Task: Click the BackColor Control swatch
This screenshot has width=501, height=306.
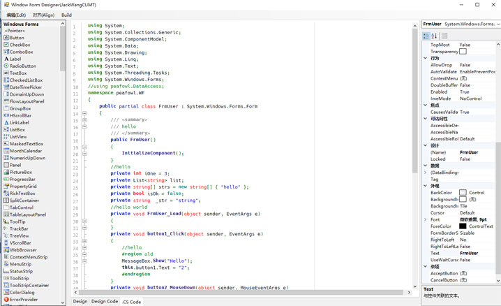Action: [x=463, y=193]
